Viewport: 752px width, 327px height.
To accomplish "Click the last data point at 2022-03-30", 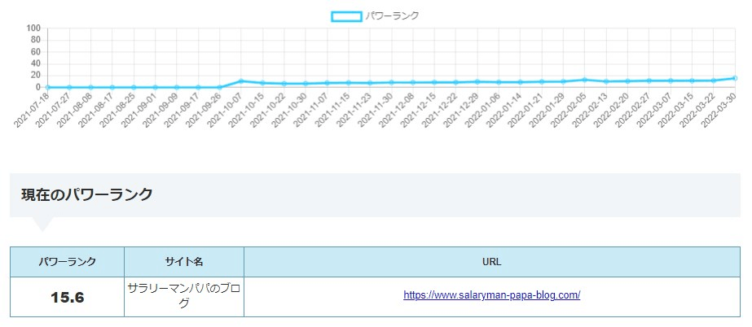I will [735, 78].
